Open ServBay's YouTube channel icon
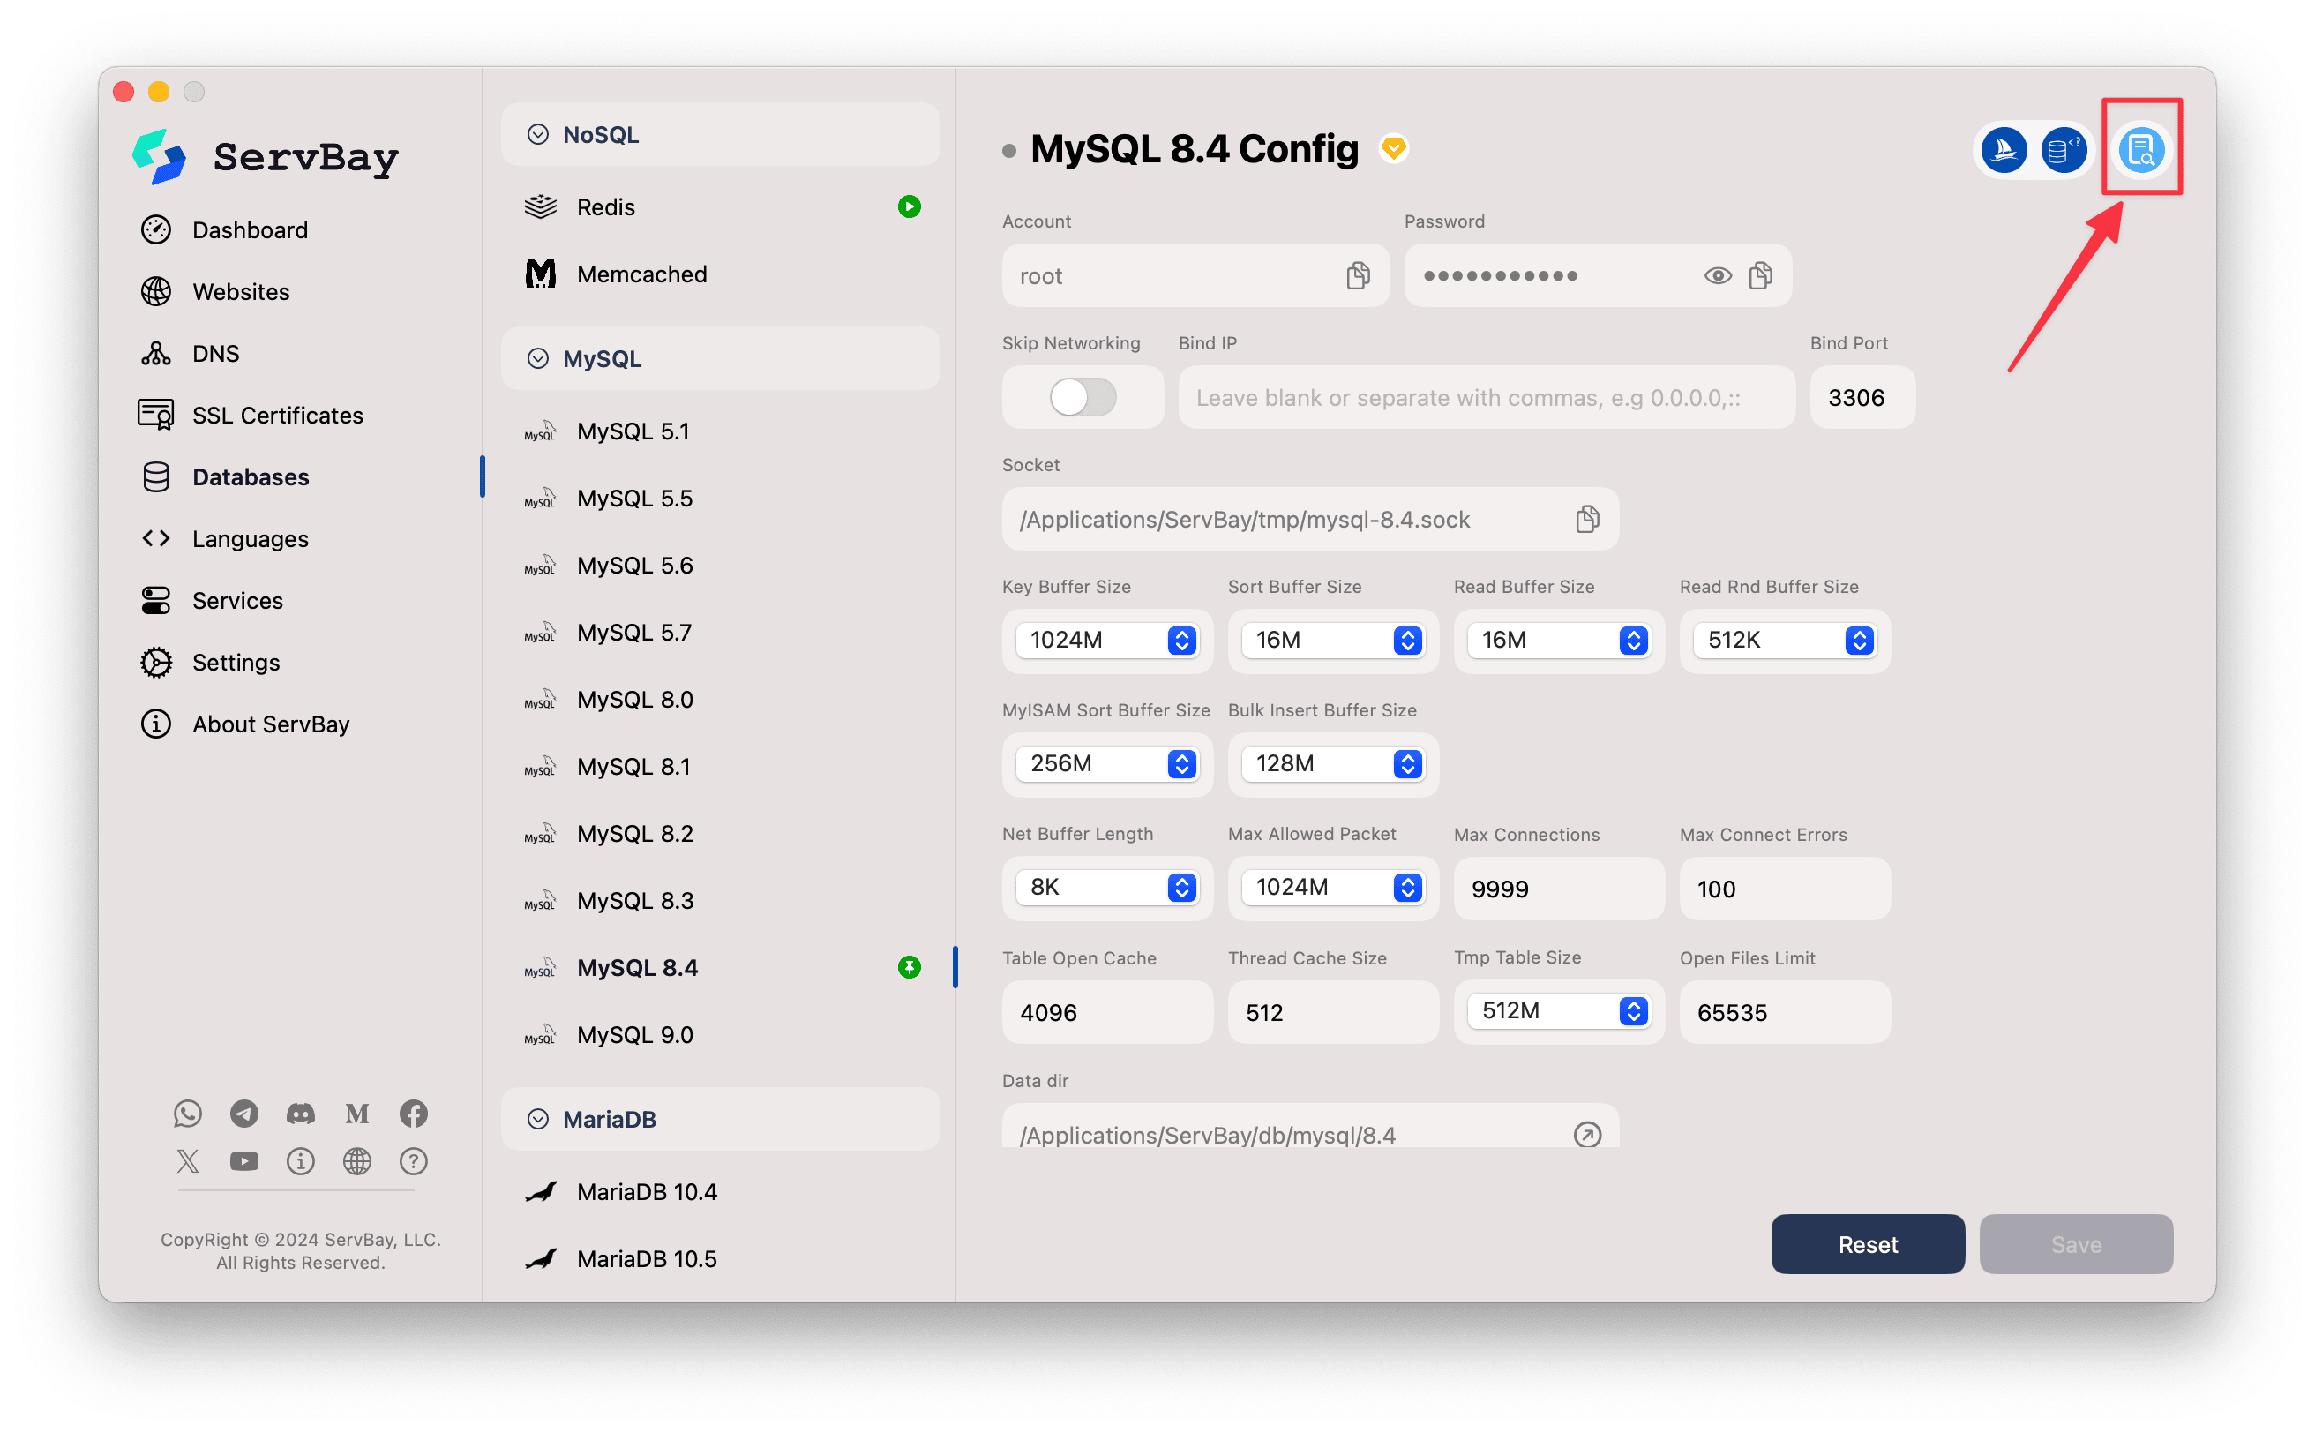 point(243,1160)
